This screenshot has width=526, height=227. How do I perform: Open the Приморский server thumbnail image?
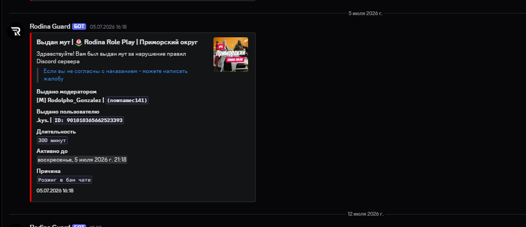231,55
